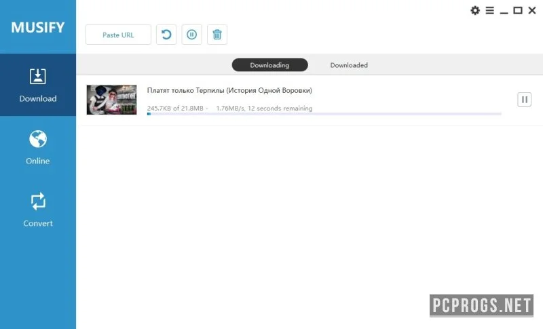The image size is (543, 329).
Task: Open the Convert section in the sidebar
Action: [38, 210]
